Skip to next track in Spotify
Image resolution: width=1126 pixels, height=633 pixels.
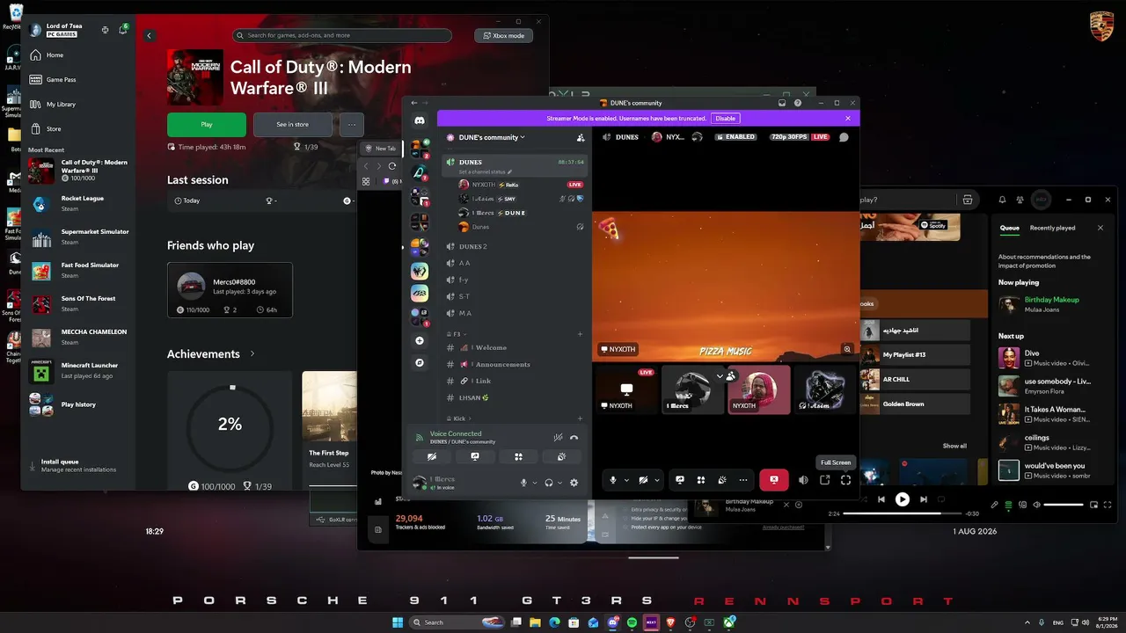[x=923, y=499]
